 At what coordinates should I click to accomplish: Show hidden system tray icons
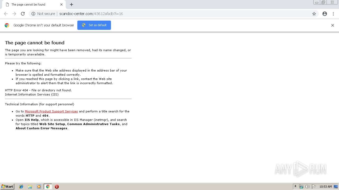click(x=295, y=187)
